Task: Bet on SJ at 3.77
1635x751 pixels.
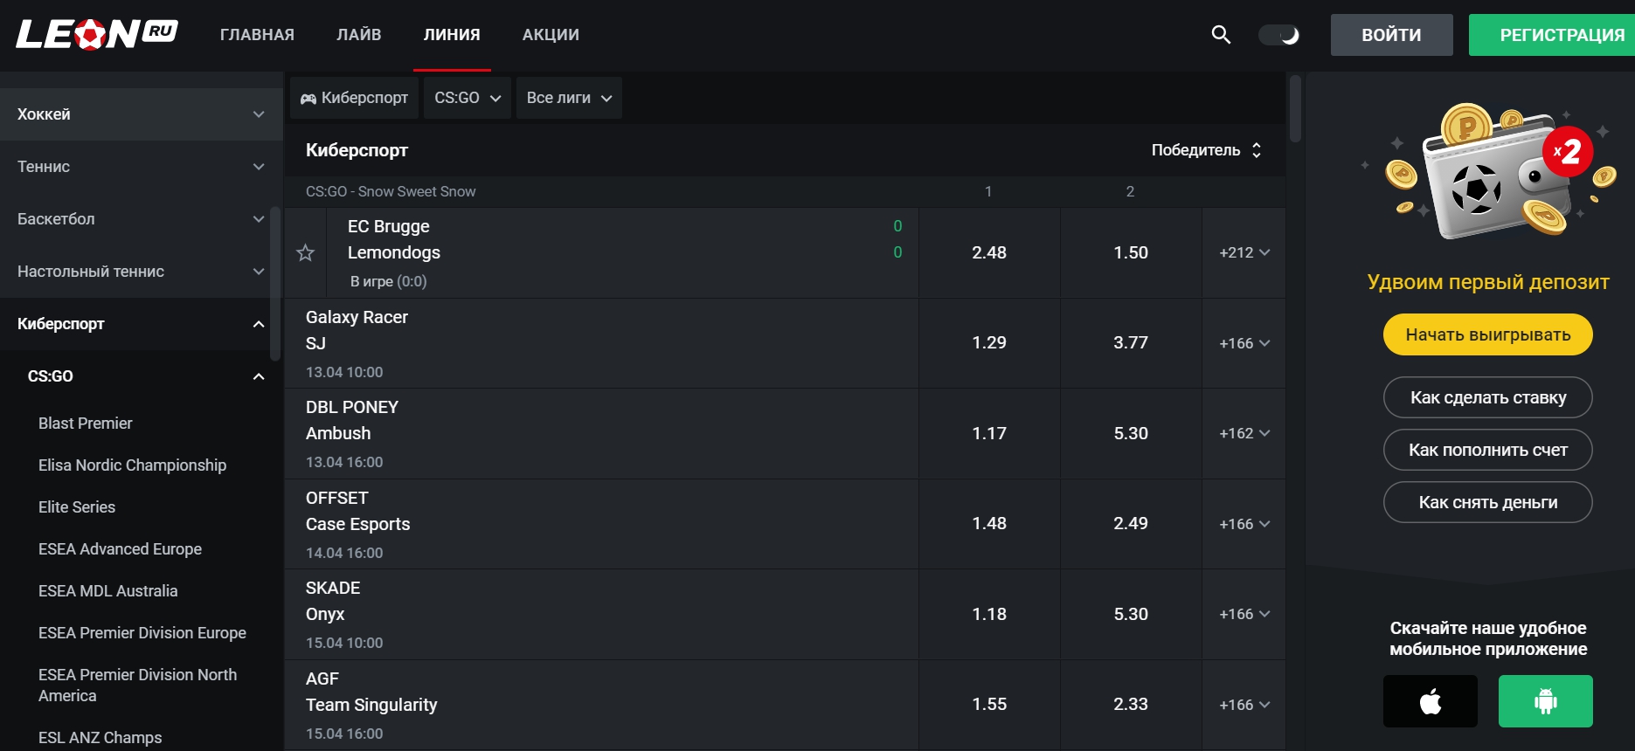Action: 1131,343
